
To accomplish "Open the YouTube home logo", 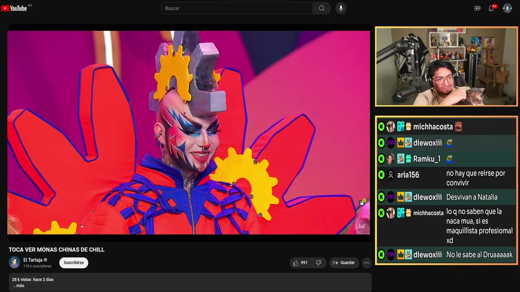I will click(x=14, y=8).
